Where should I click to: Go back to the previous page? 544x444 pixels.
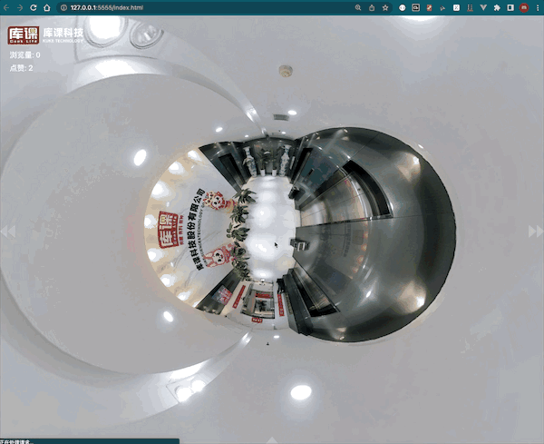coord(6,7)
